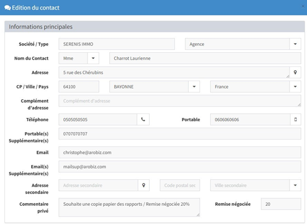Click the christophe@arobiz.com email field
Viewport: 307px width, 224px height.
pyautogui.click(x=180, y=153)
